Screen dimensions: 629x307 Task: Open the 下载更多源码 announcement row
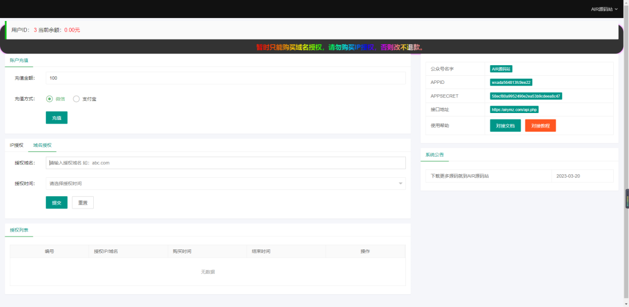click(460, 176)
